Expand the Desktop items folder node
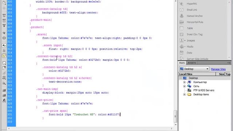Image resolution: width=233 pixels, height=131 pixels. click(185, 95)
